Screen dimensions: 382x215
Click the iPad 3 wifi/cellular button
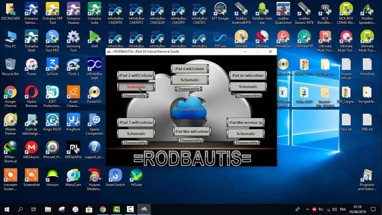(136, 122)
